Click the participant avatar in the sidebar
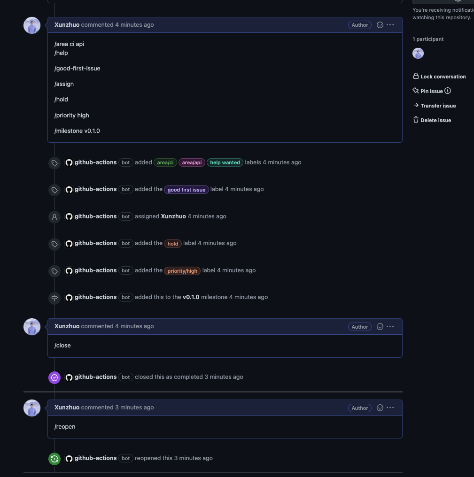This screenshot has height=477, width=474. pyautogui.click(x=418, y=53)
